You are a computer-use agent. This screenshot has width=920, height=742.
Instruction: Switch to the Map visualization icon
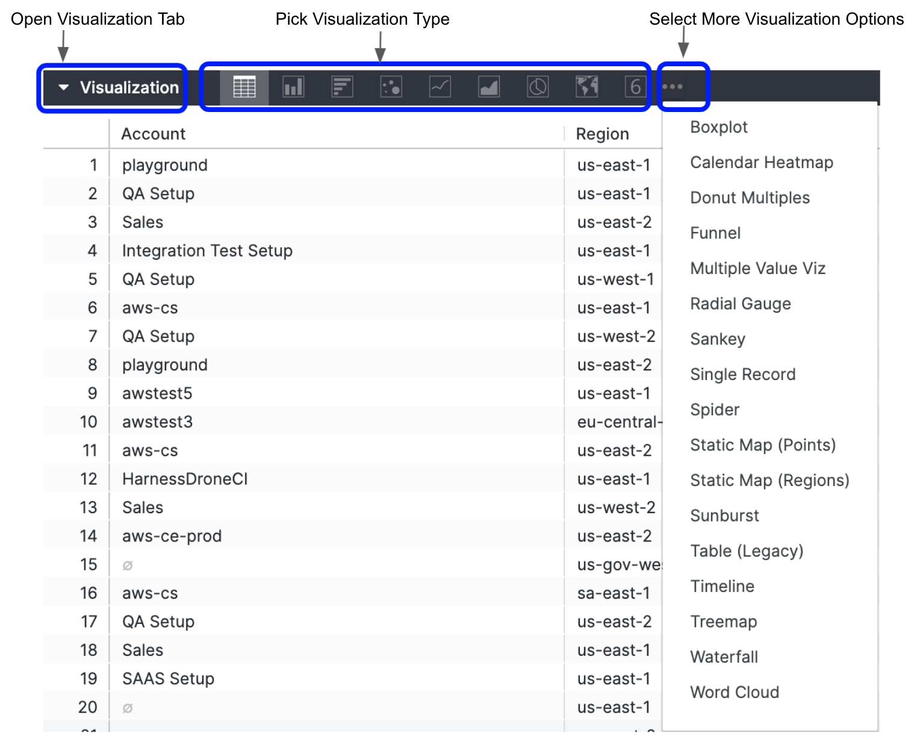point(586,87)
